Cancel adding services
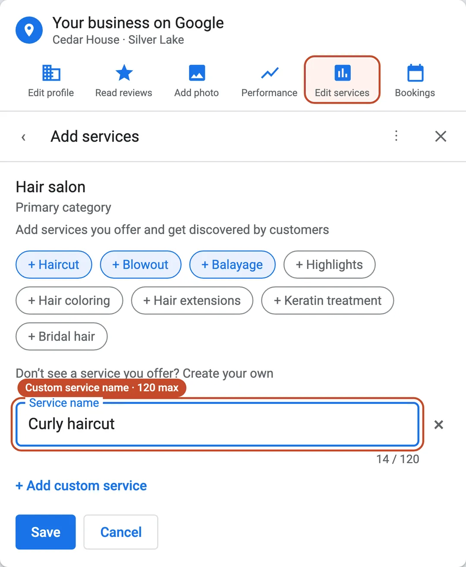466x567 pixels. [121, 532]
